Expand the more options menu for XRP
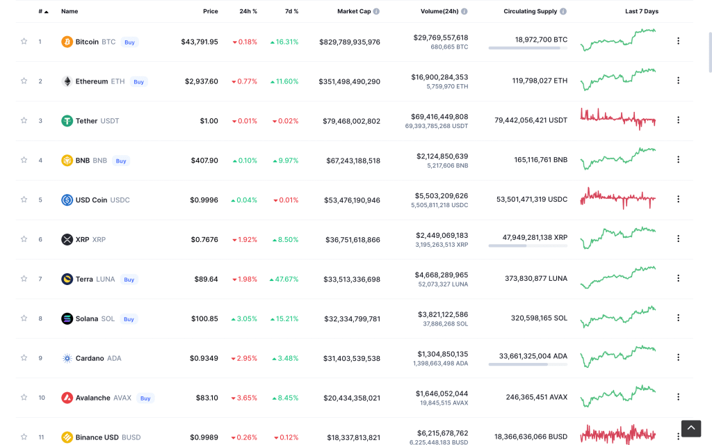The width and height of the screenshot is (712, 445). click(678, 238)
